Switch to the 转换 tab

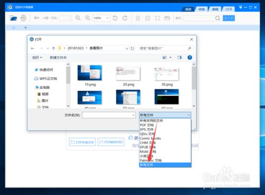[x=201, y=9]
